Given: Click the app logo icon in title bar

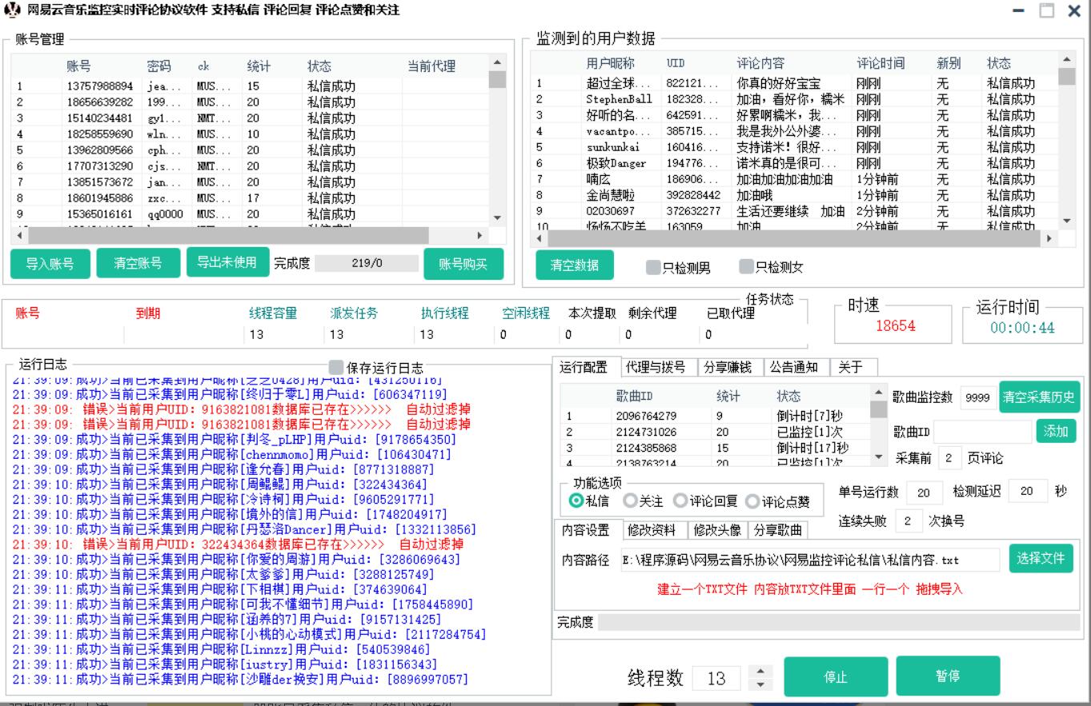Looking at the screenshot, I should point(12,10).
